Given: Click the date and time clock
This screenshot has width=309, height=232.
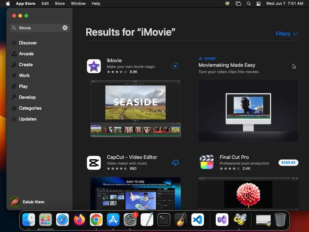Looking at the screenshot, I should coord(285,4).
